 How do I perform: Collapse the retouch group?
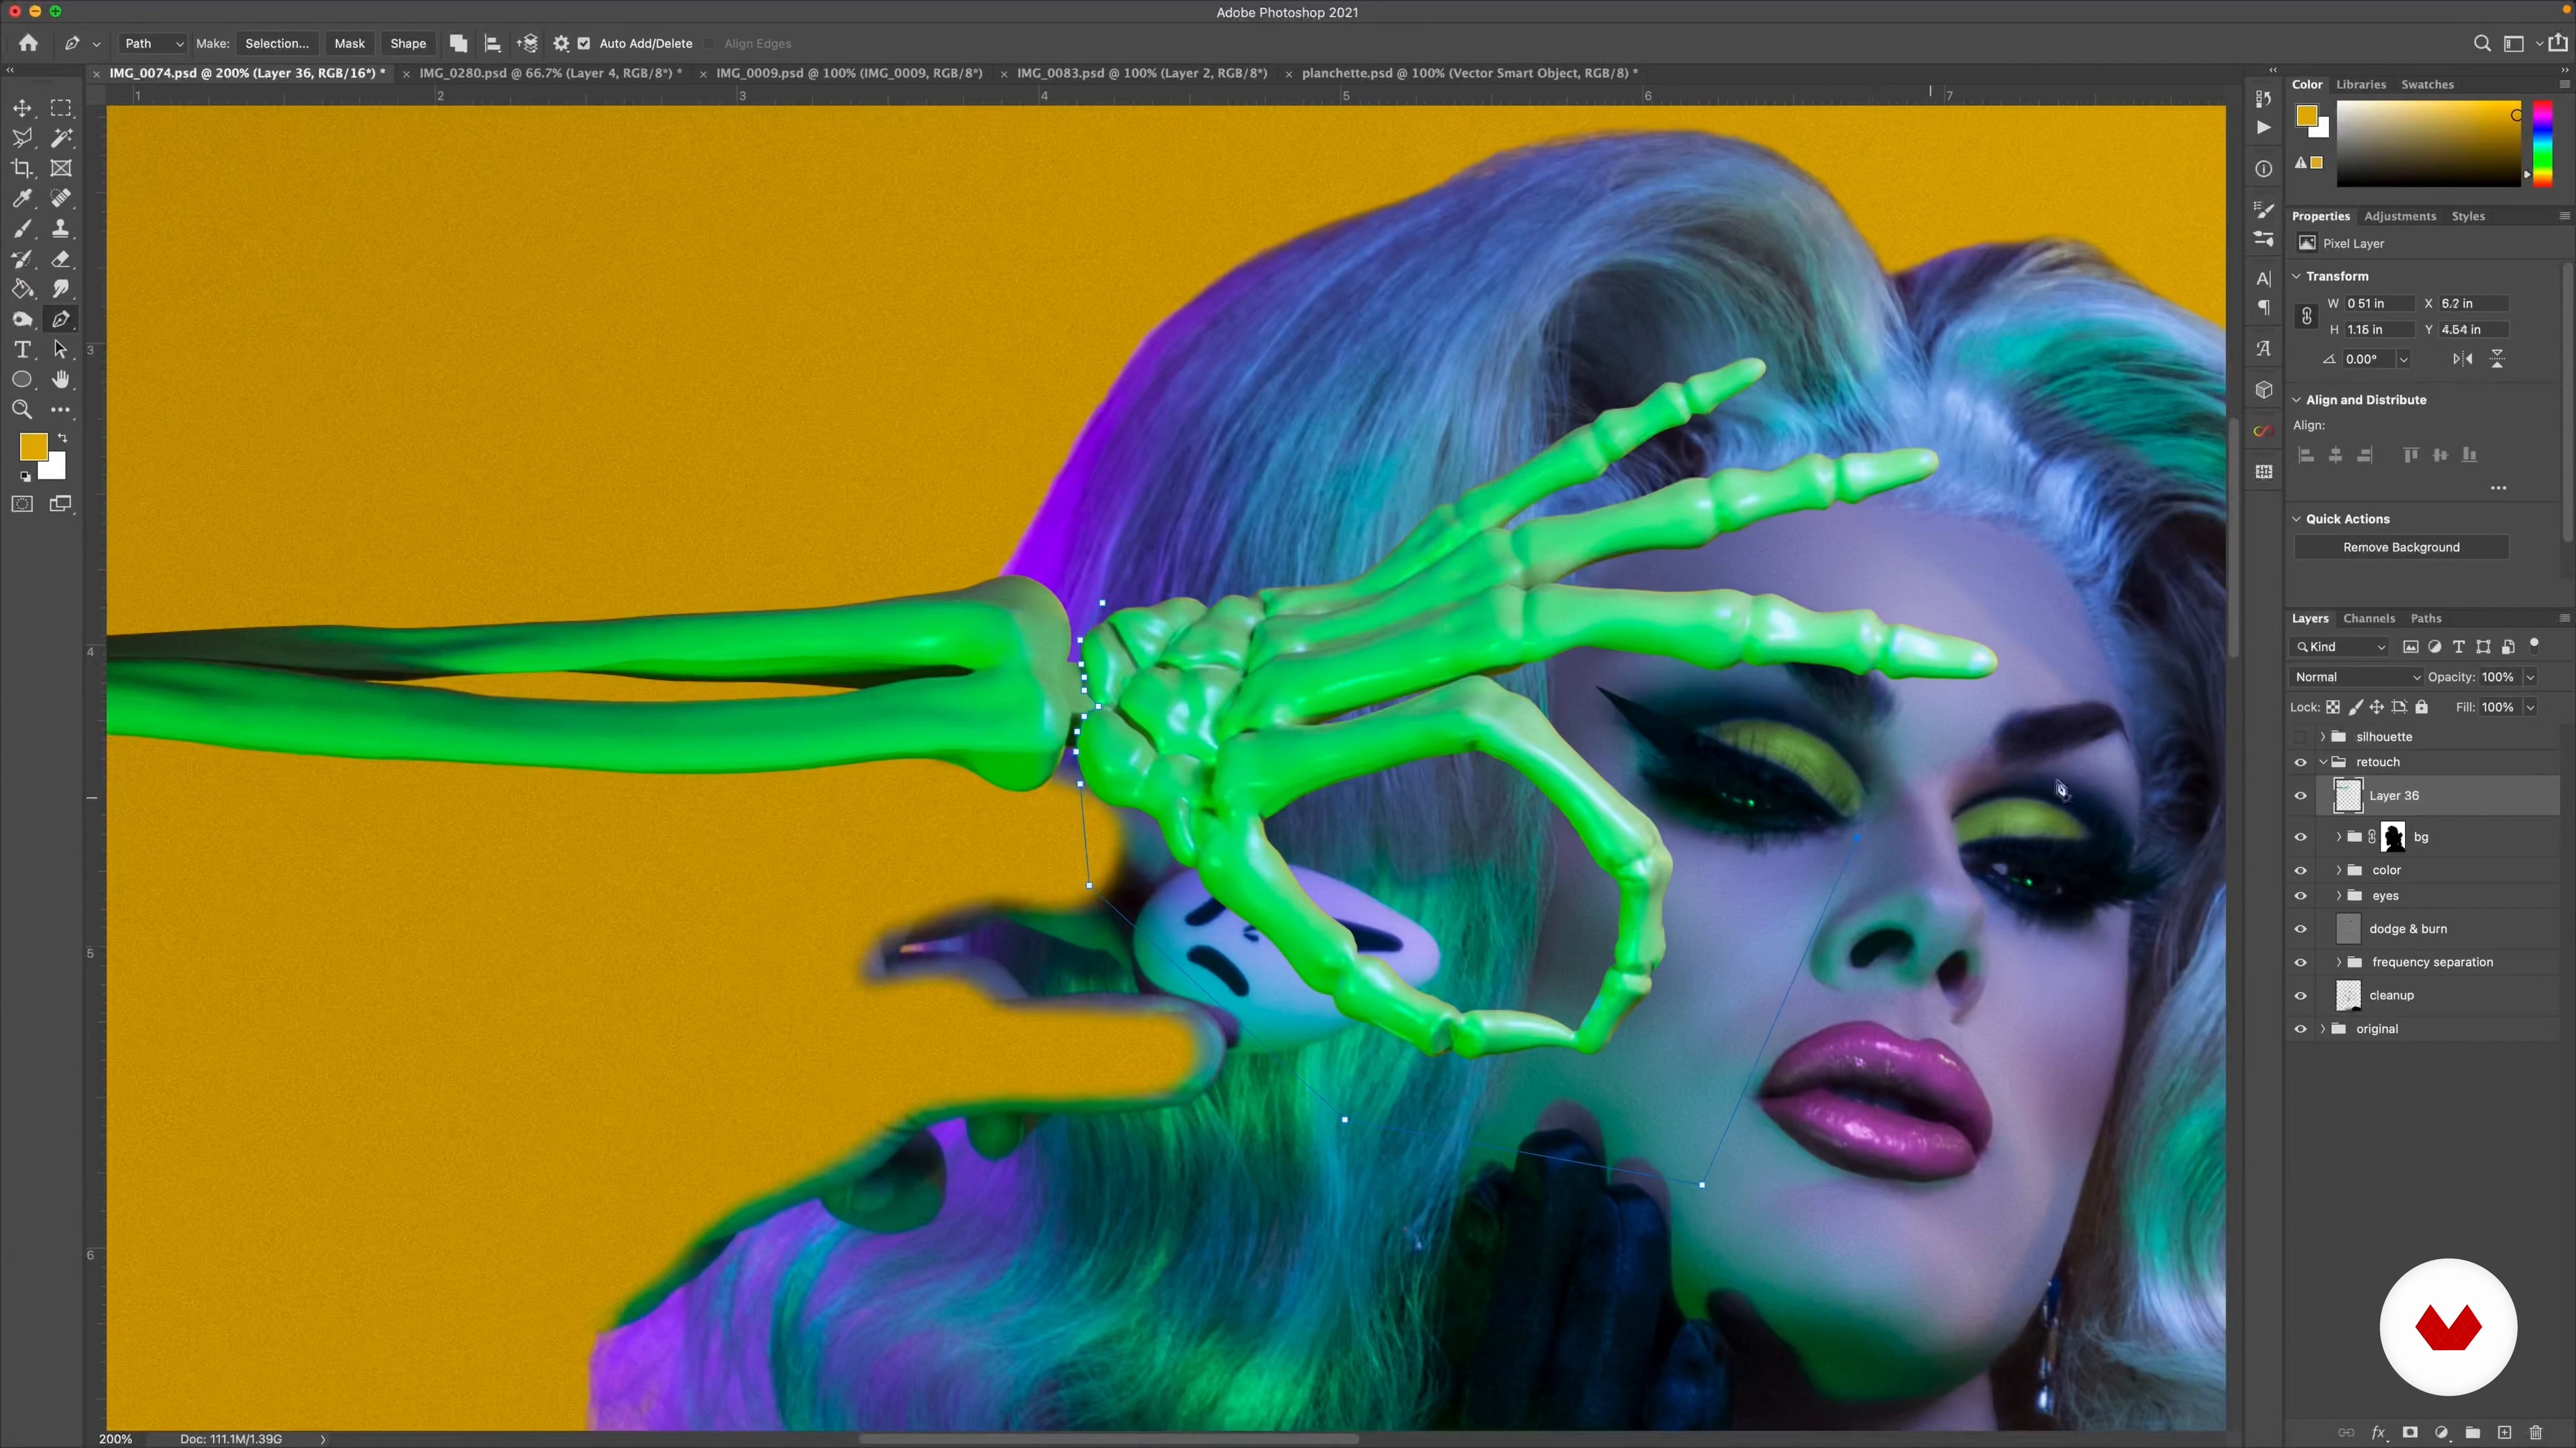(x=2322, y=762)
